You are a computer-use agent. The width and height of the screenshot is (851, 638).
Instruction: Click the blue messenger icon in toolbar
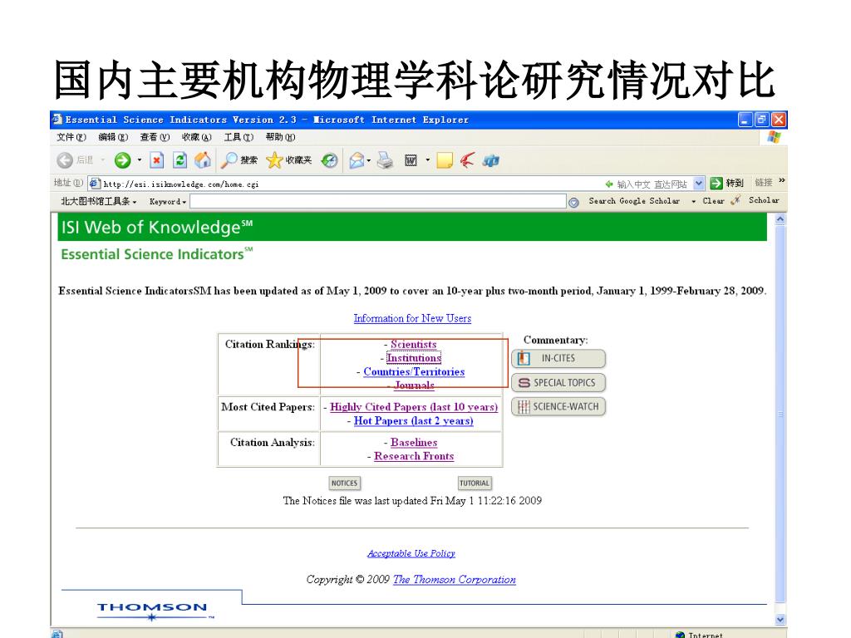[490, 160]
